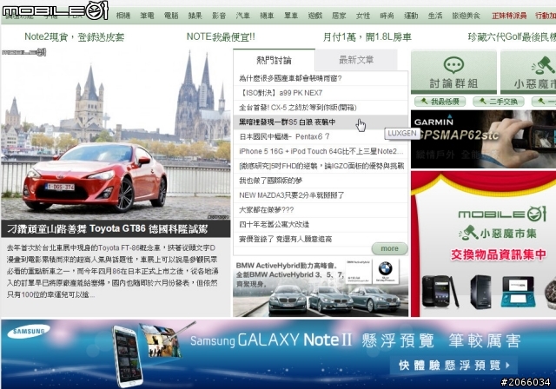Open the red 正妹特派員 navigation link
This screenshot has width=556, height=389.
click(x=509, y=16)
